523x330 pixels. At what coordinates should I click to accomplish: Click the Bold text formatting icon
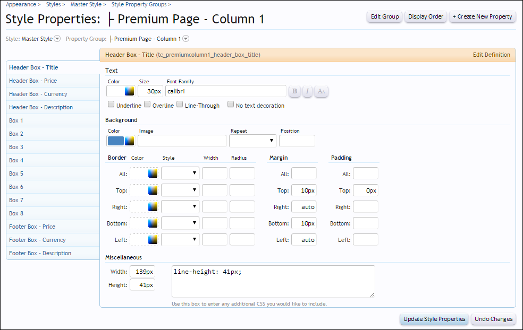click(294, 91)
